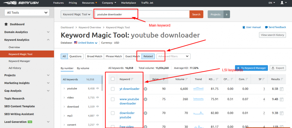Image resolution: width=292 pixels, height=128 pixels.
Task: Select the Questions filter tab
Action: click(75, 56)
